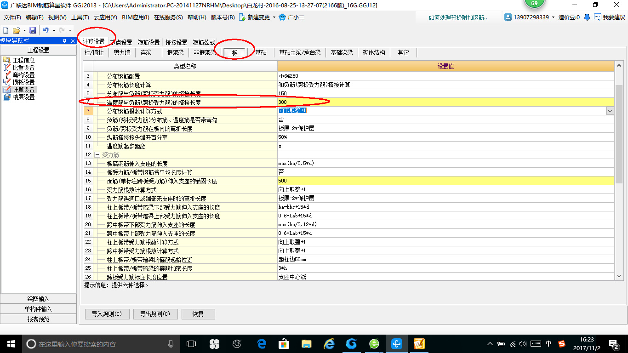Select the 砌体结构 component tab
Screen dimensions: 628x353
tap(374, 52)
